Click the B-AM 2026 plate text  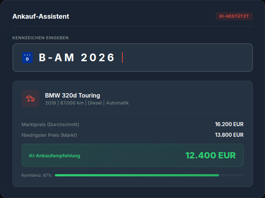(77, 58)
